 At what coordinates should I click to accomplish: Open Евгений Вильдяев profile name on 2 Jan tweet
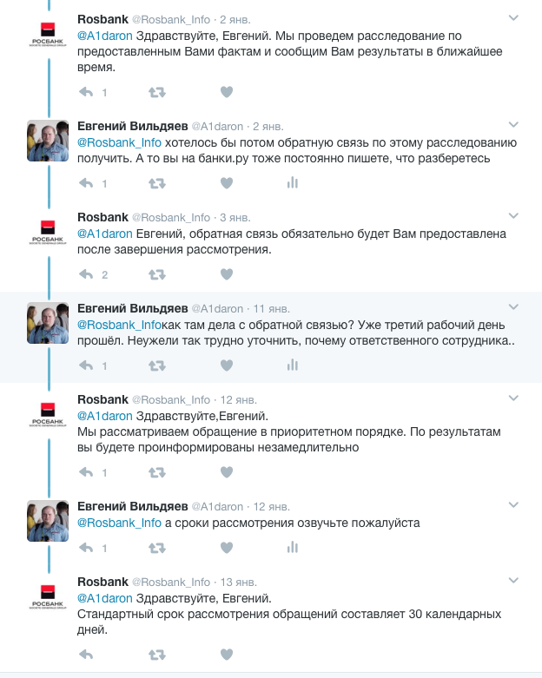(132, 126)
